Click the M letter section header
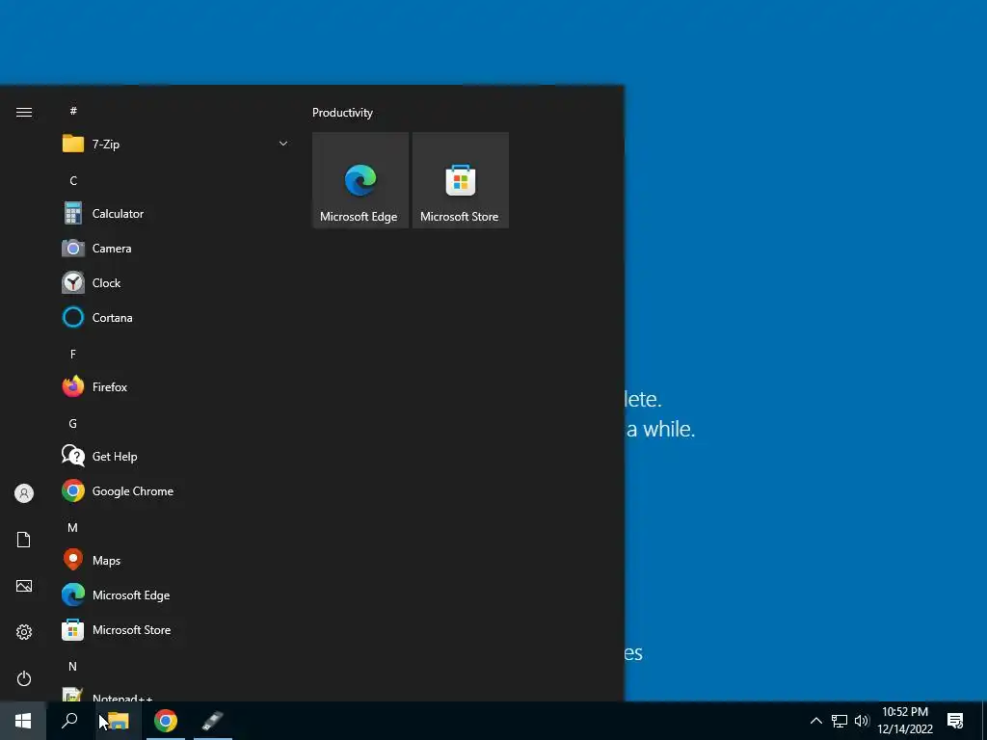Image resolution: width=987 pixels, height=740 pixels. tap(73, 528)
